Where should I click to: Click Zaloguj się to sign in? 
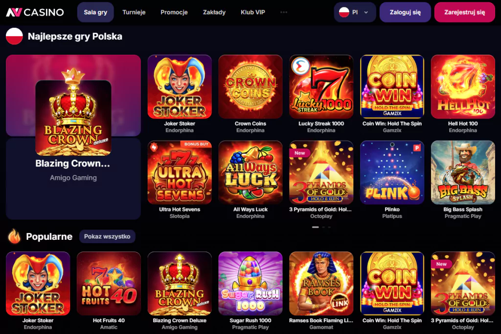(405, 12)
